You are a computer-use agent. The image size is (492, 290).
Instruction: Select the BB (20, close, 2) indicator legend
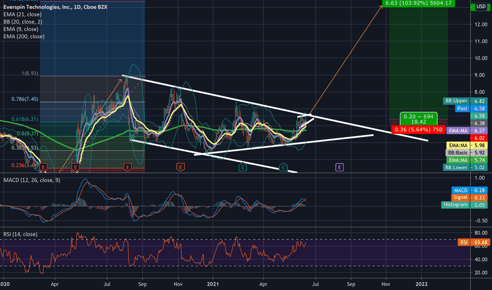[x=23, y=22]
